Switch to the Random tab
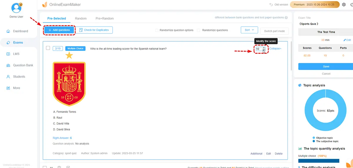 (x=81, y=18)
